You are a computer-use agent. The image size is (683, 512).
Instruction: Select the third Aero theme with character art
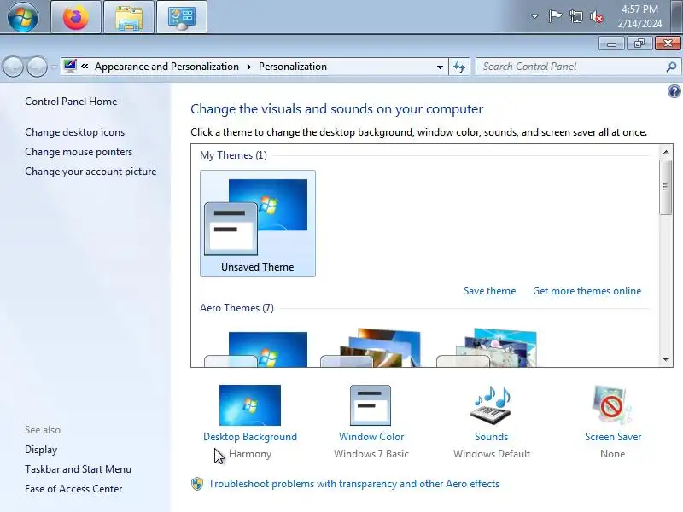(487, 348)
